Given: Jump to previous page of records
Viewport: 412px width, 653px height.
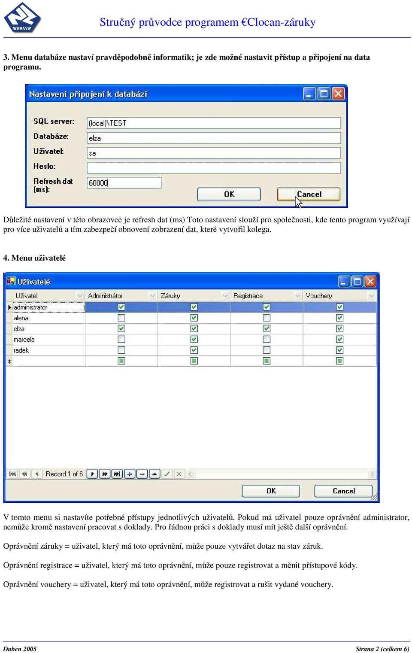Looking at the screenshot, I should click(24, 474).
